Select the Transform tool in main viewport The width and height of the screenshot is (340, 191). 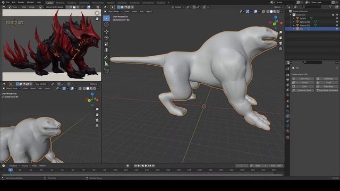(106, 50)
